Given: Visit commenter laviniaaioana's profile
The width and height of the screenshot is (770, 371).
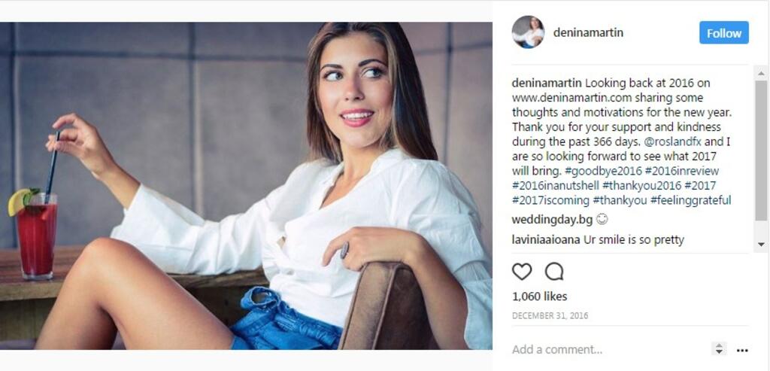Looking at the screenshot, I should pyautogui.click(x=546, y=240).
